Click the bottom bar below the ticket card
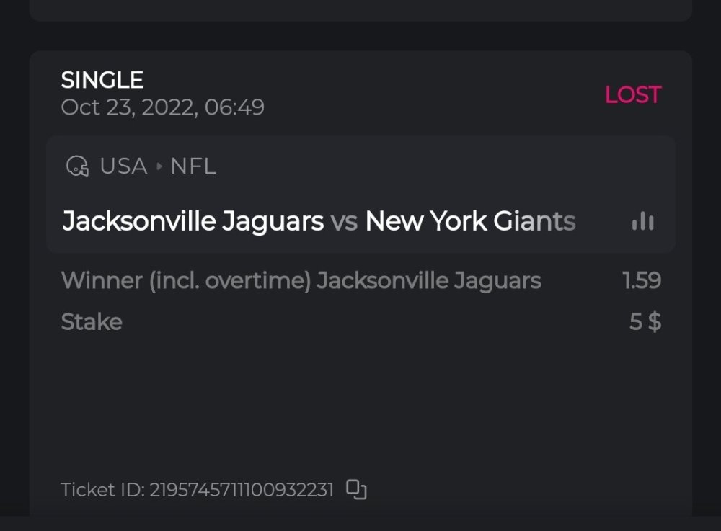 (x=360, y=524)
